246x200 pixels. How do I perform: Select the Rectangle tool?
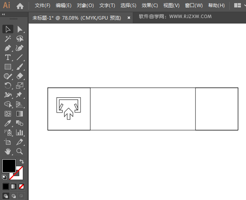(x=8, y=67)
